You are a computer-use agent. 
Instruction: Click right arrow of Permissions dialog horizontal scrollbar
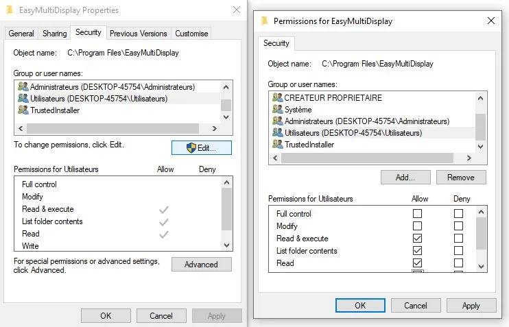(469, 158)
